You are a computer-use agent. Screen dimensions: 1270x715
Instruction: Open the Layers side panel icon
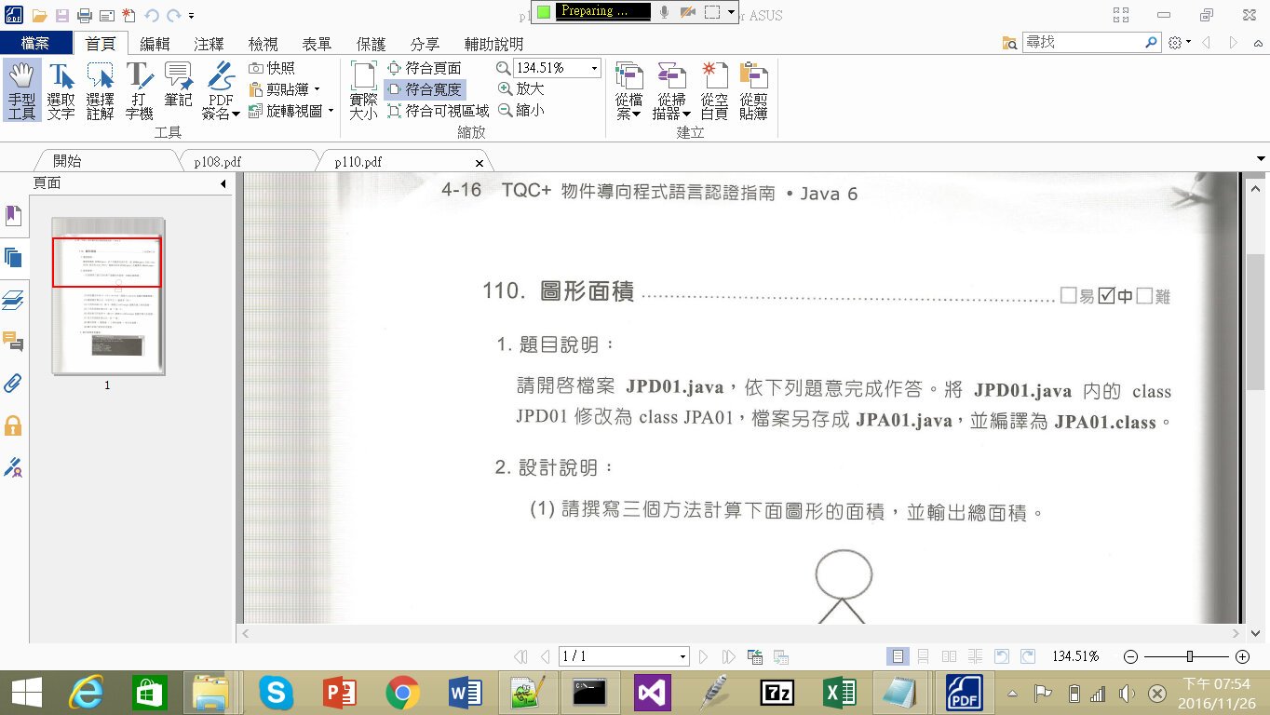click(13, 300)
